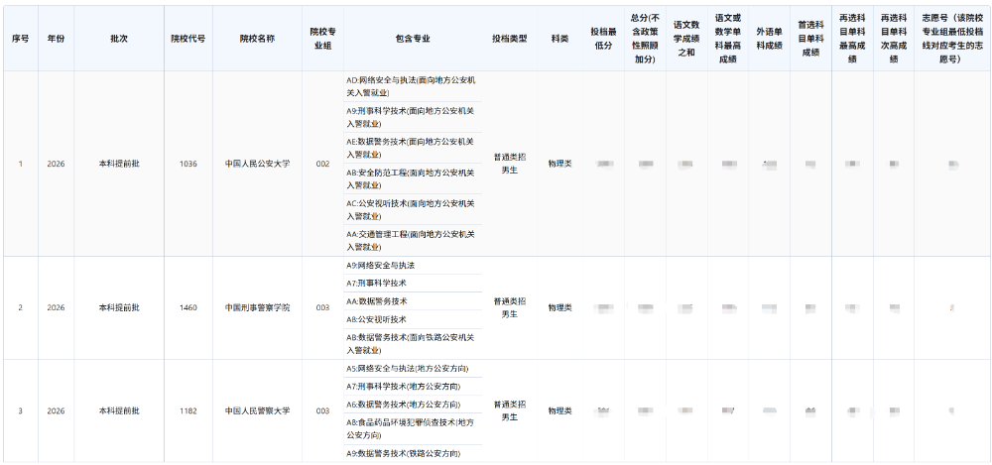Click the 批次 column header
This screenshot has height=465, width=992.
119,39
